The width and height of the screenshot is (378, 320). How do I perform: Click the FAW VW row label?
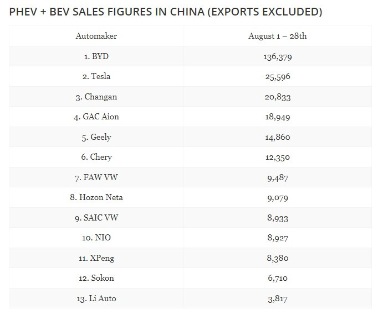click(x=96, y=177)
